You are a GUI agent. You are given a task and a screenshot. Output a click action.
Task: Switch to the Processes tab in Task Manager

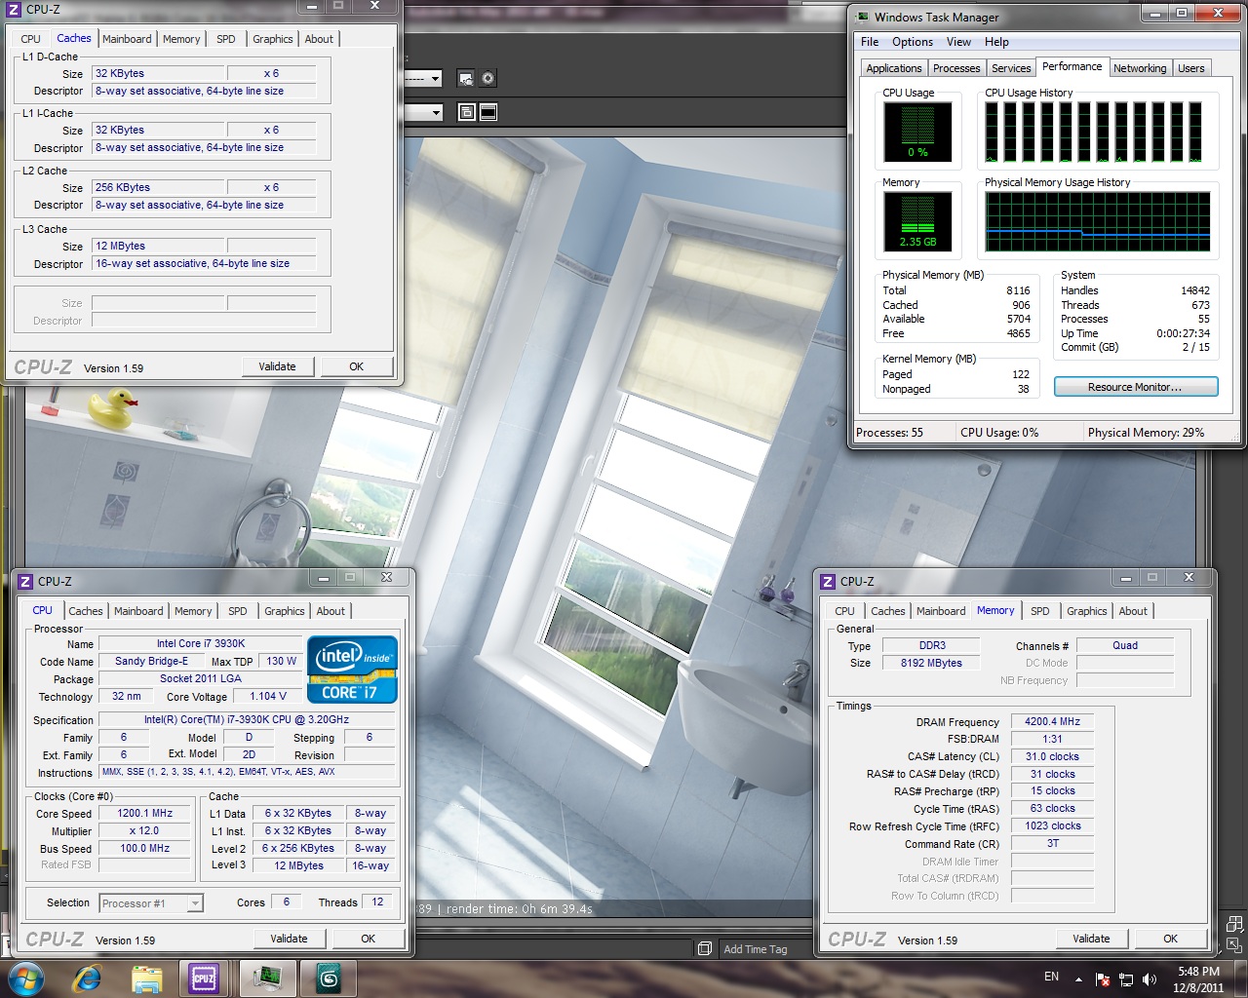[x=956, y=68]
